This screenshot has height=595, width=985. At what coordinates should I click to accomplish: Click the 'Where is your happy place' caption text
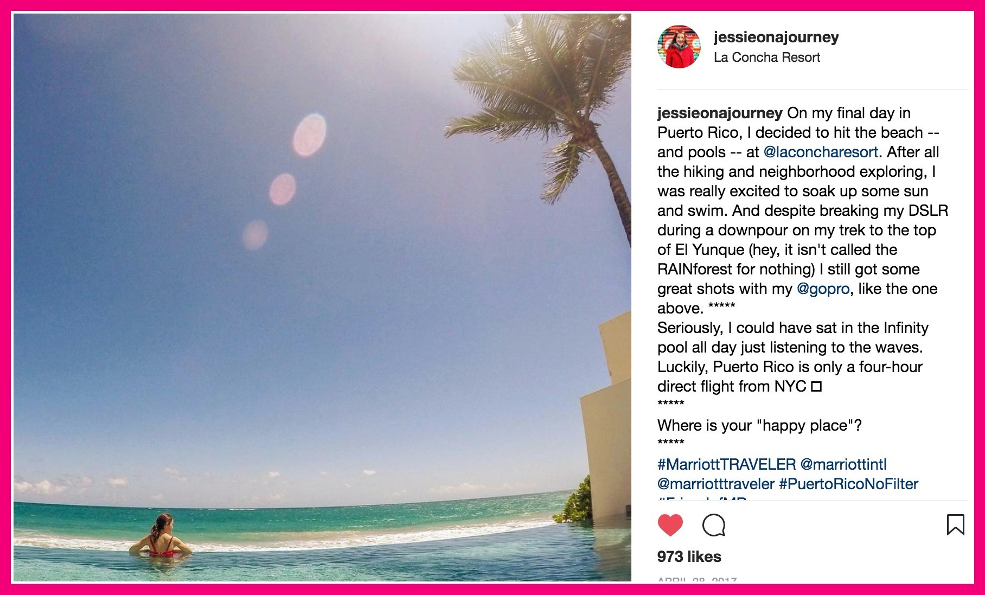click(759, 425)
